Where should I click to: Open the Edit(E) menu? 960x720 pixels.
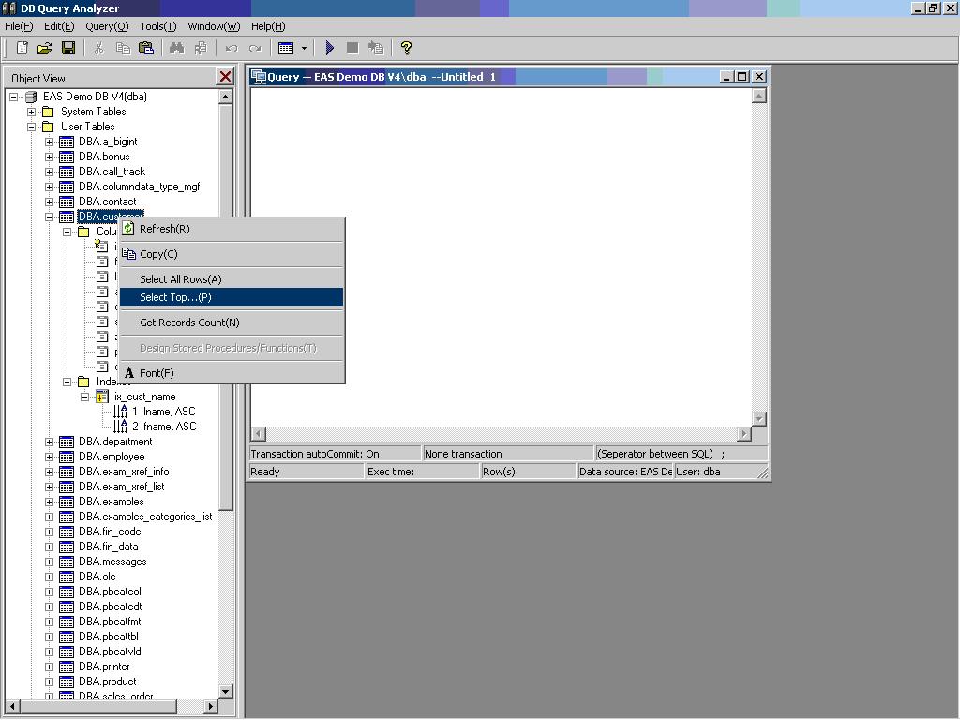[59, 26]
